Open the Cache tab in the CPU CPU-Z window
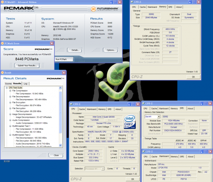Viewport: 213px width, 182px height. [82, 109]
